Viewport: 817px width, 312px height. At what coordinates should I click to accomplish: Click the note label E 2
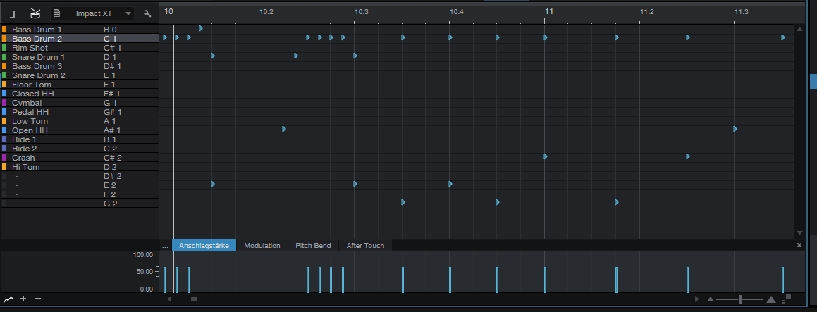pyautogui.click(x=109, y=185)
